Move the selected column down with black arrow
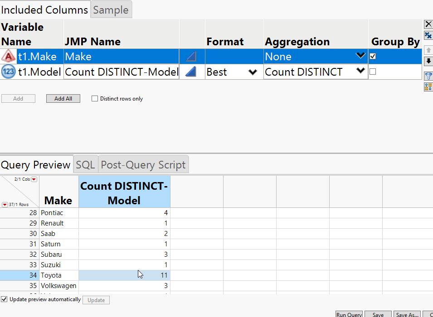 click(428, 61)
